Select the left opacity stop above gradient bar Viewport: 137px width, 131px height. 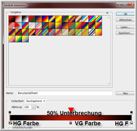tap(10, 113)
